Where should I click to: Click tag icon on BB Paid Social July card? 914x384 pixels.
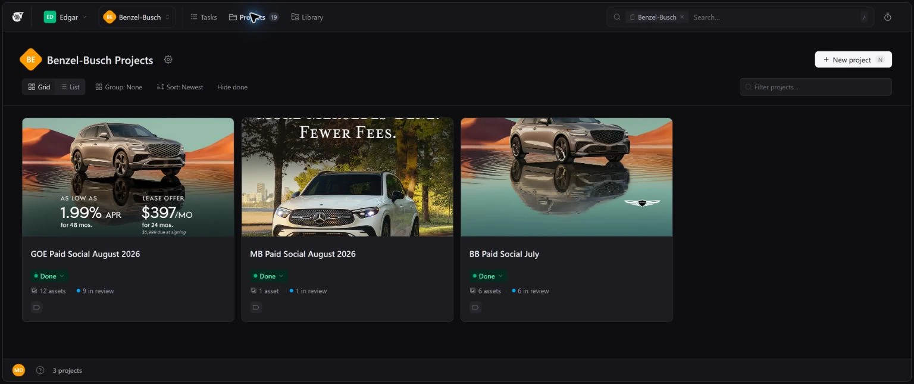click(475, 308)
